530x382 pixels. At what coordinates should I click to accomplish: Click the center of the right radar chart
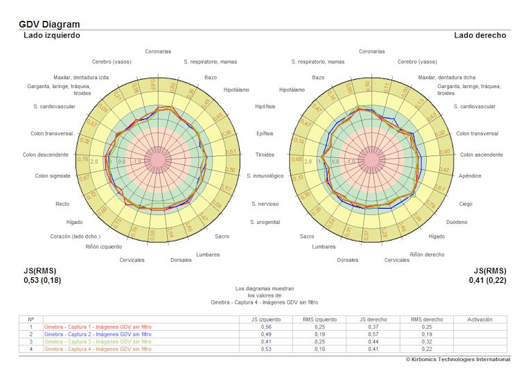coord(371,160)
